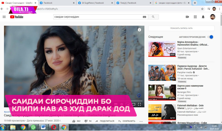Open Panjsher media channel name
This screenshot has height=131, width=222.
coord(185,72)
